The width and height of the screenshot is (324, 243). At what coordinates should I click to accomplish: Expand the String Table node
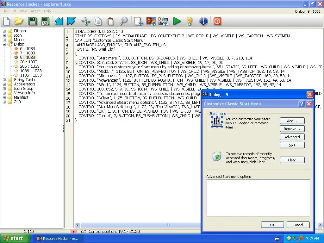pos(4,80)
